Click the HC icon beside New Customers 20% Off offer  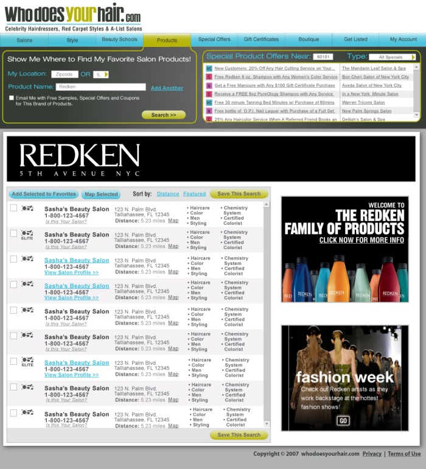coord(209,68)
